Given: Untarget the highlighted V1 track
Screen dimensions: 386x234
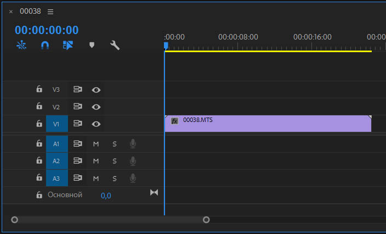Looking at the screenshot, I should (57, 124).
